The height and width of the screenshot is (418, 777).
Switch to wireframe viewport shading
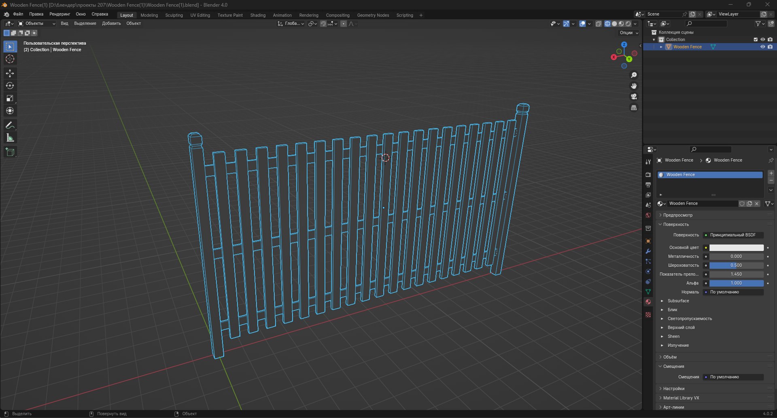pyautogui.click(x=607, y=24)
